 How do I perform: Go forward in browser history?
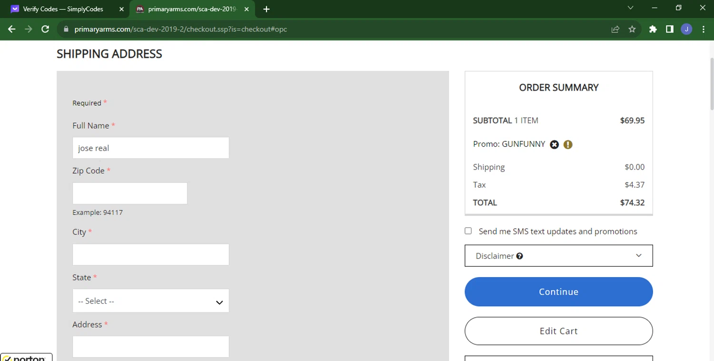click(x=29, y=29)
